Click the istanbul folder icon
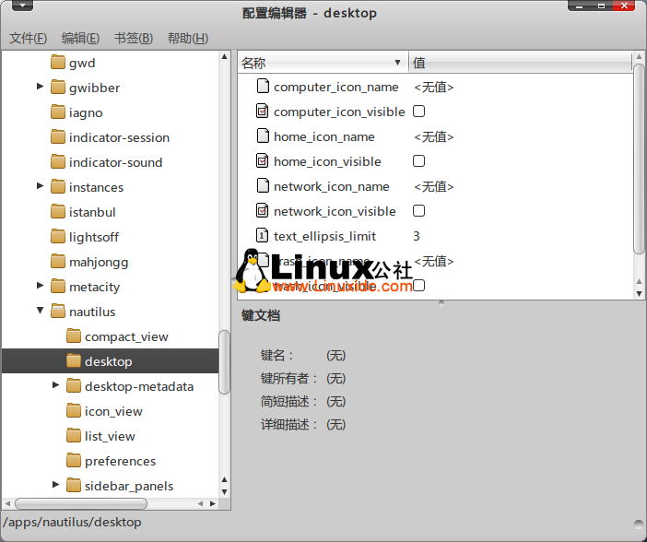Viewport: 647px width, 542px height. (x=58, y=212)
